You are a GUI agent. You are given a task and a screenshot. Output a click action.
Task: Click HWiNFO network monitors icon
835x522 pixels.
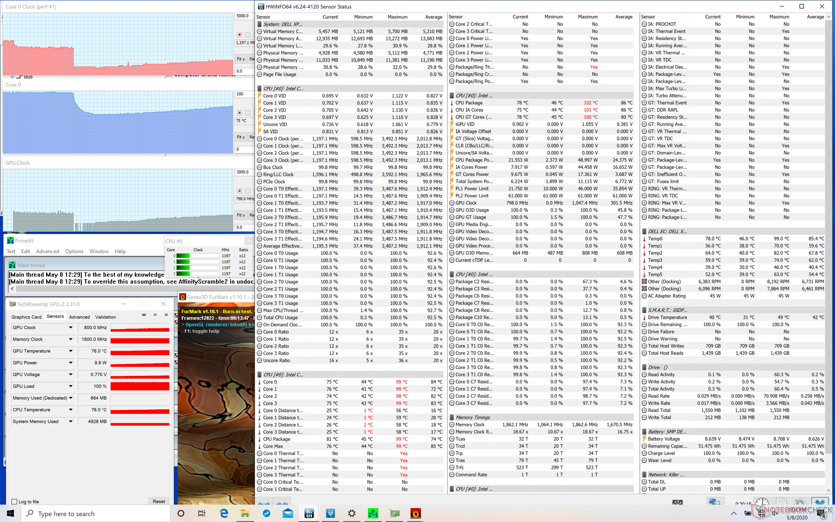click(x=715, y=502)
